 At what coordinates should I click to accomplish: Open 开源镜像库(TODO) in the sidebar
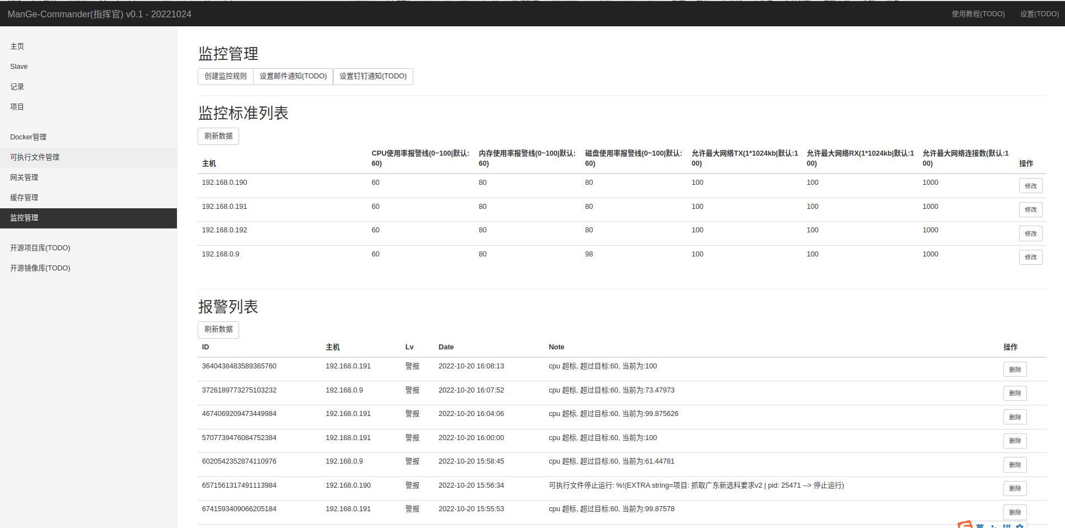(40, 268)
